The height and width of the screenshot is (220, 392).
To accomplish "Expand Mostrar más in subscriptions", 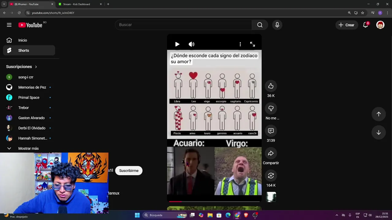I will tap(29, 148).
